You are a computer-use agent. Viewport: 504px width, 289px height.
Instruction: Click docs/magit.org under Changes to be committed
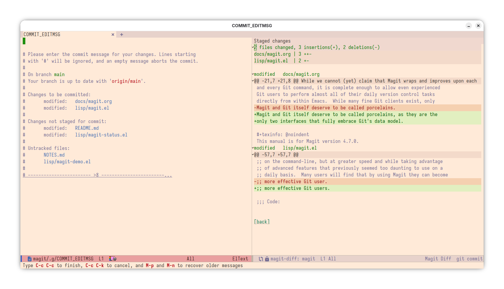click(x=94, y=101)
